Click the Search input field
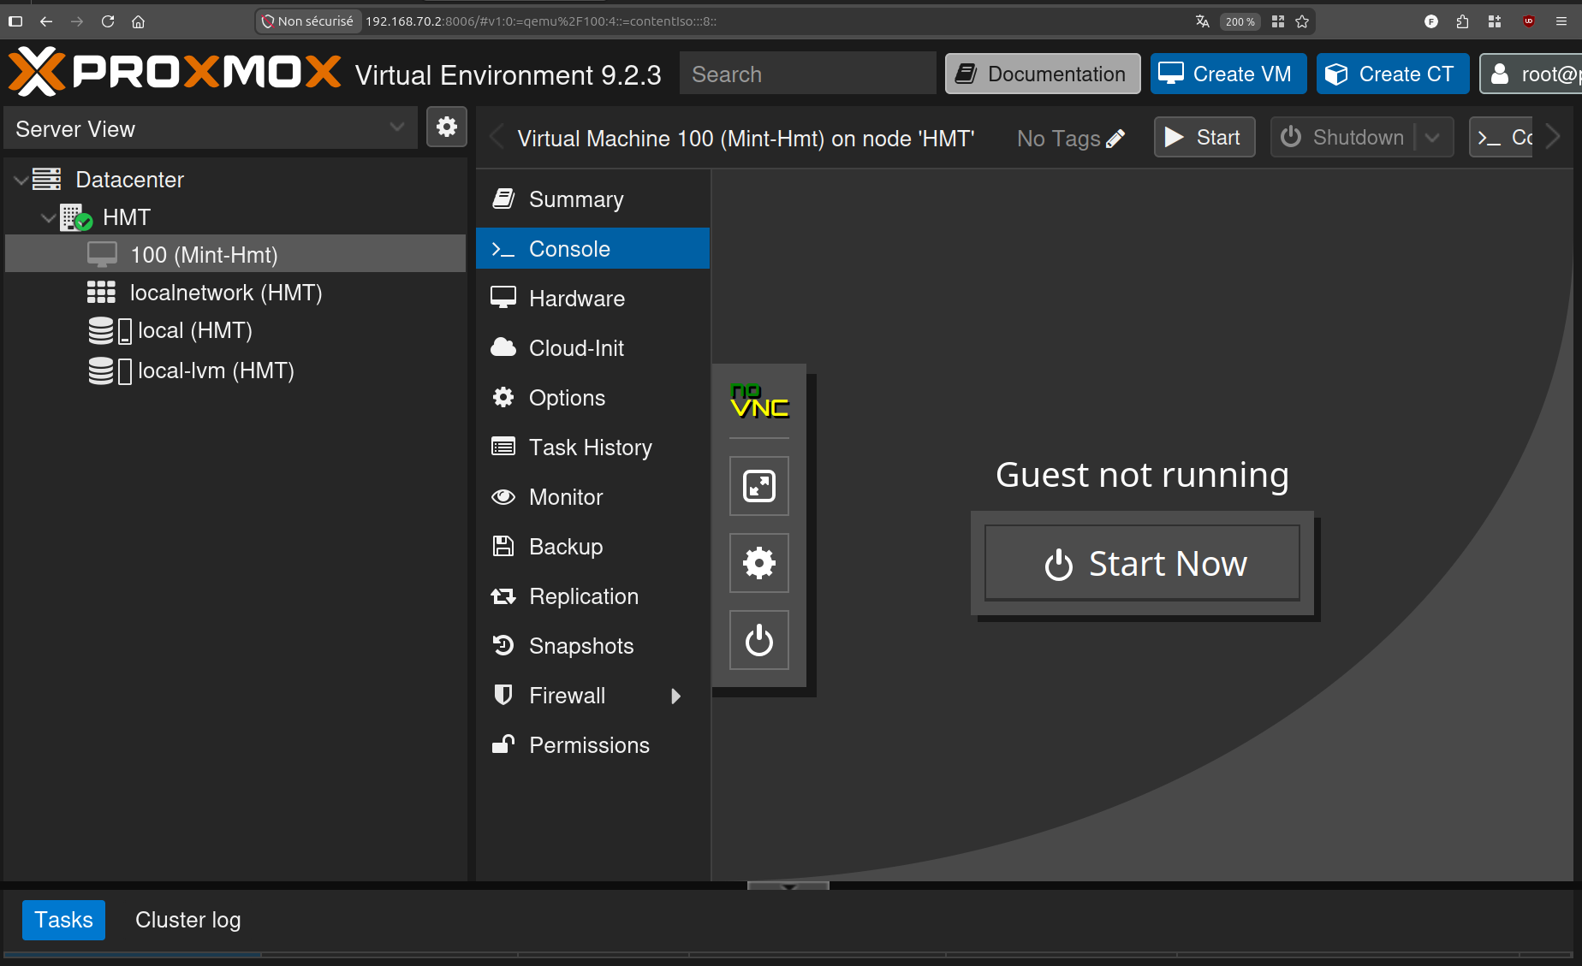The width and height of the screenshot is (1582, 966). tap(807, 74)
